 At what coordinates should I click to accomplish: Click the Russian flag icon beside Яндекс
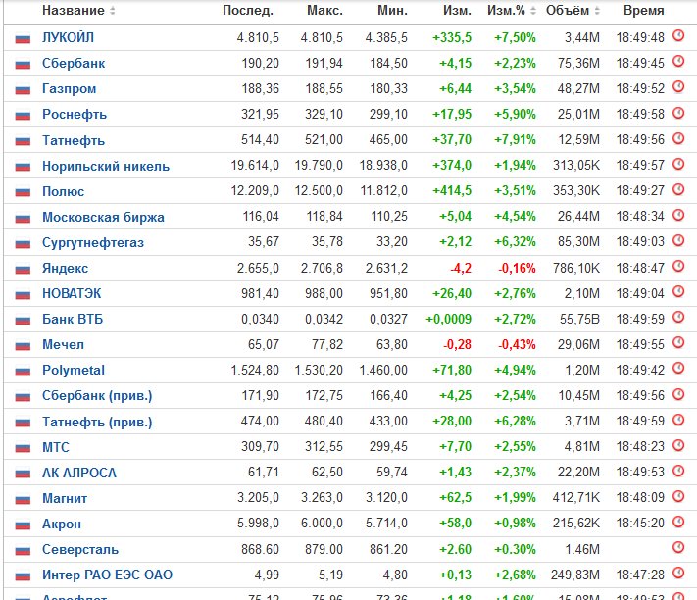pos(23,270)
